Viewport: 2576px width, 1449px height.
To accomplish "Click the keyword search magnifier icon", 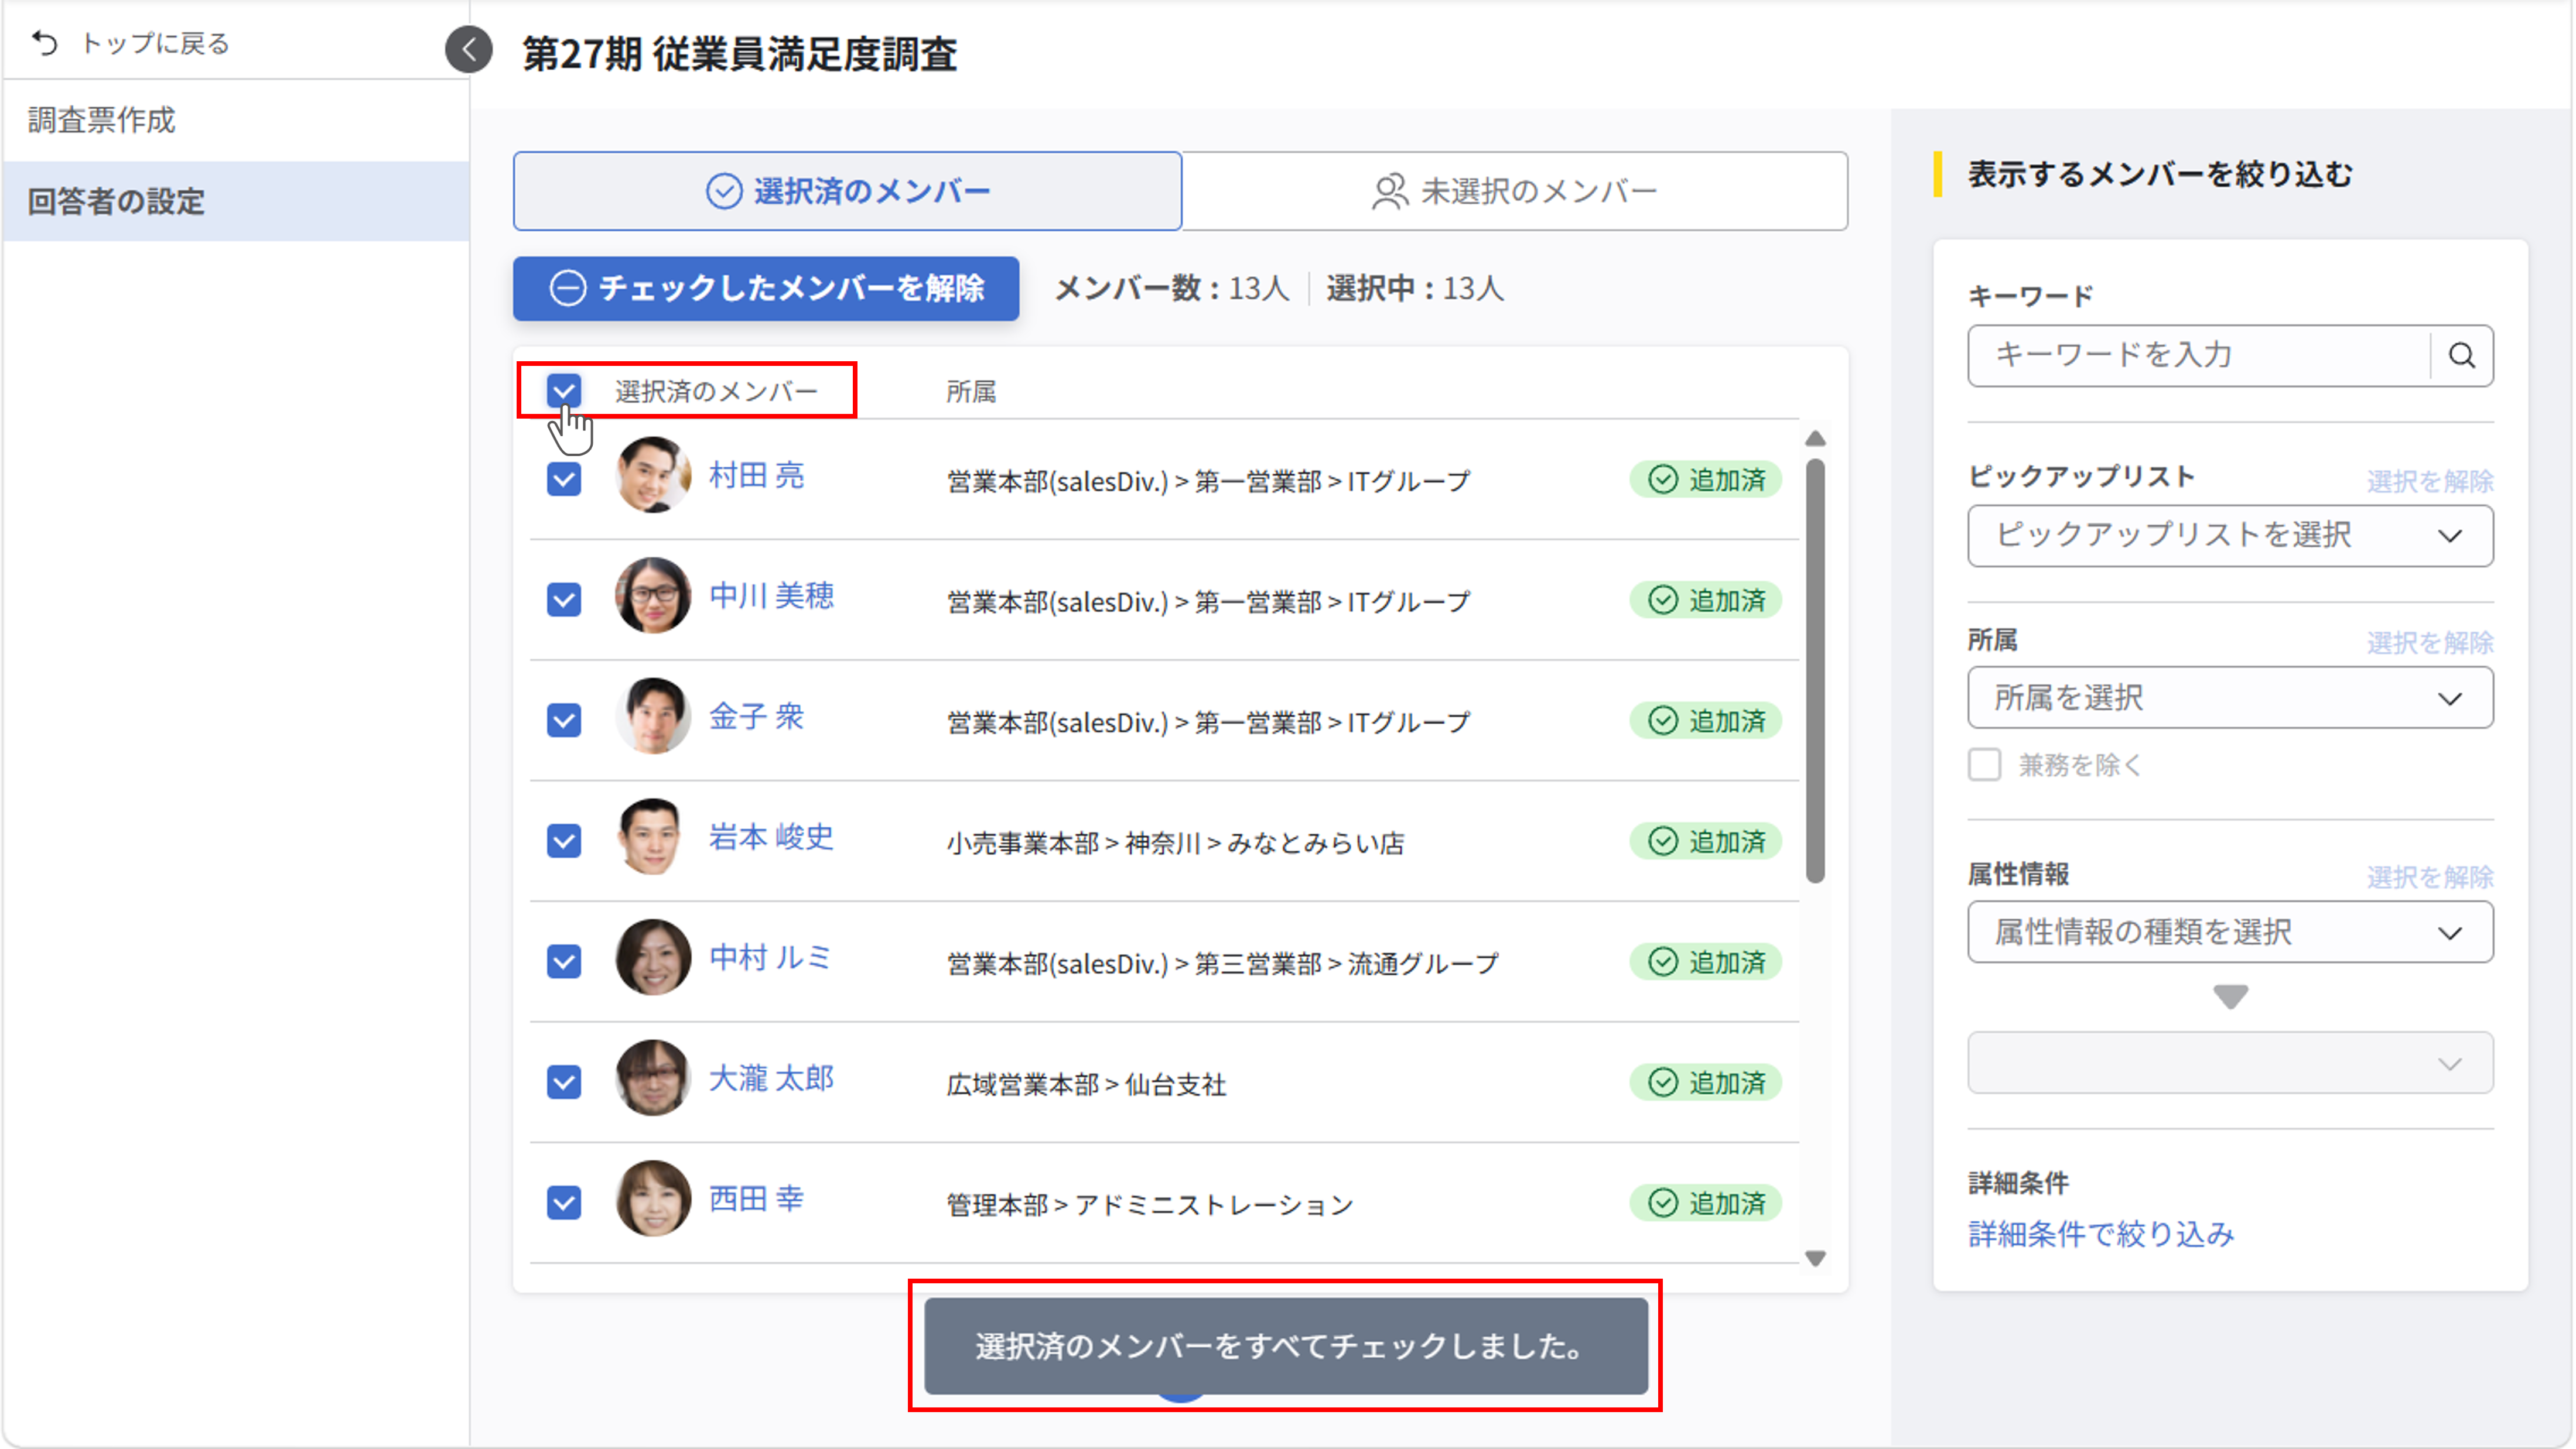I will coord(2461,356).
